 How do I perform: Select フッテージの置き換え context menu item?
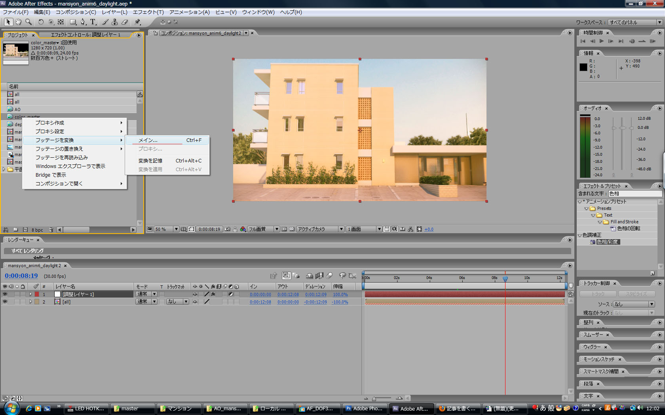point(75,149)
